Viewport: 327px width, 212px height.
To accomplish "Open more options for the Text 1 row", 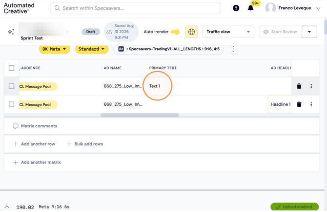I will [x=311, y=86].
